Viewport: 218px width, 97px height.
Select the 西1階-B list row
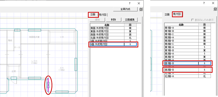coord(188,63)
